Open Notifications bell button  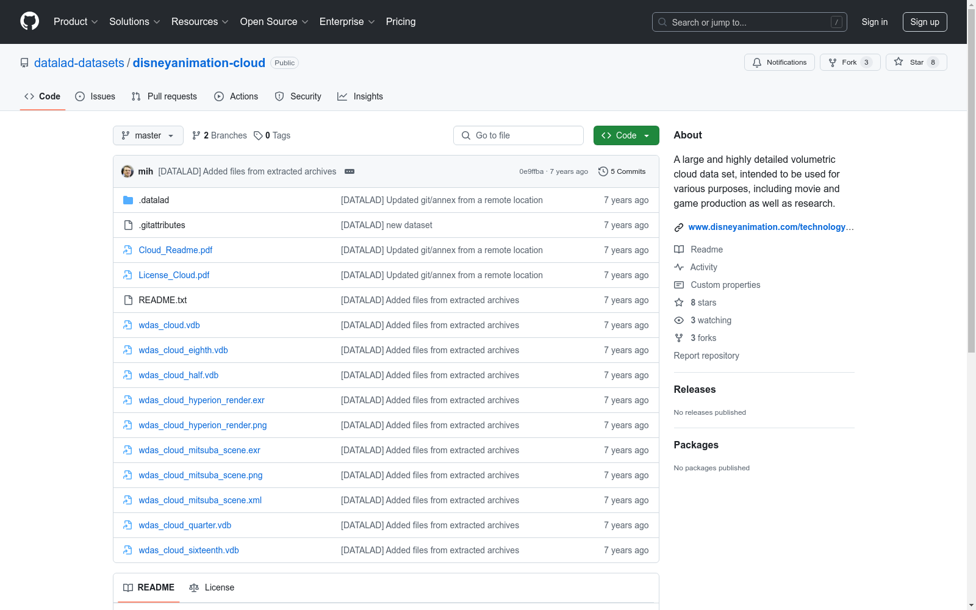(780, 62)
